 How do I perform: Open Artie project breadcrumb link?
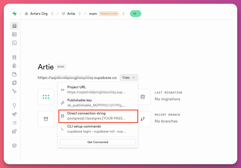[71, 14]
